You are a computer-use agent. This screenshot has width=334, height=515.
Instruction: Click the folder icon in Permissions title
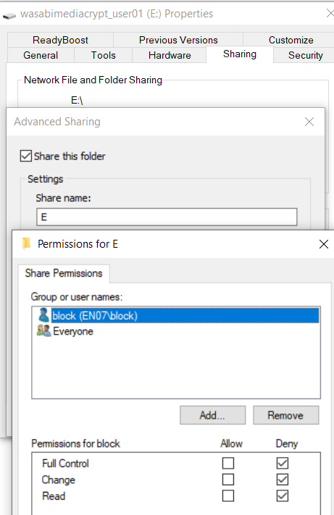click(26, 243)
